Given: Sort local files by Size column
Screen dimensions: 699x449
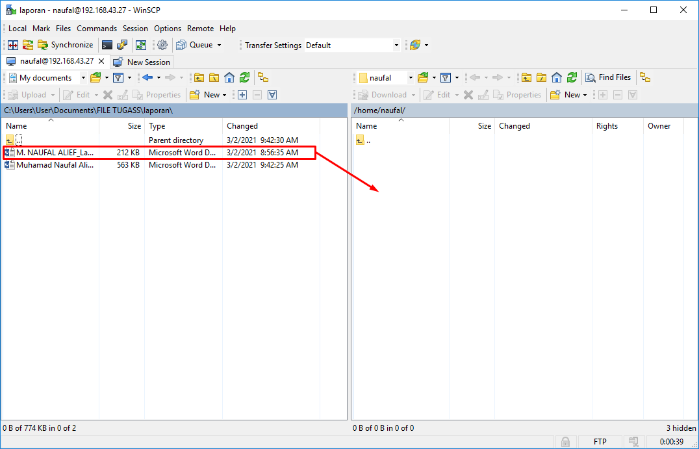Looking at the screenshot, I should 121,126.
